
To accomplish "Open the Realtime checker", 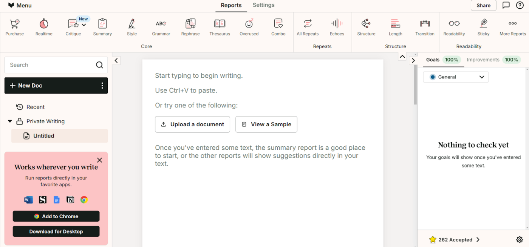I will pos(43,26).
